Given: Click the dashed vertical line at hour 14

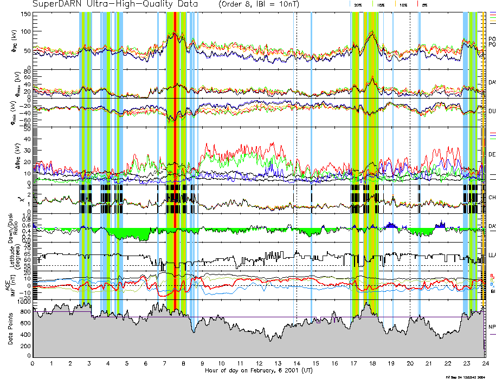Looking at the screenshot, I should (x=296, y=162).
